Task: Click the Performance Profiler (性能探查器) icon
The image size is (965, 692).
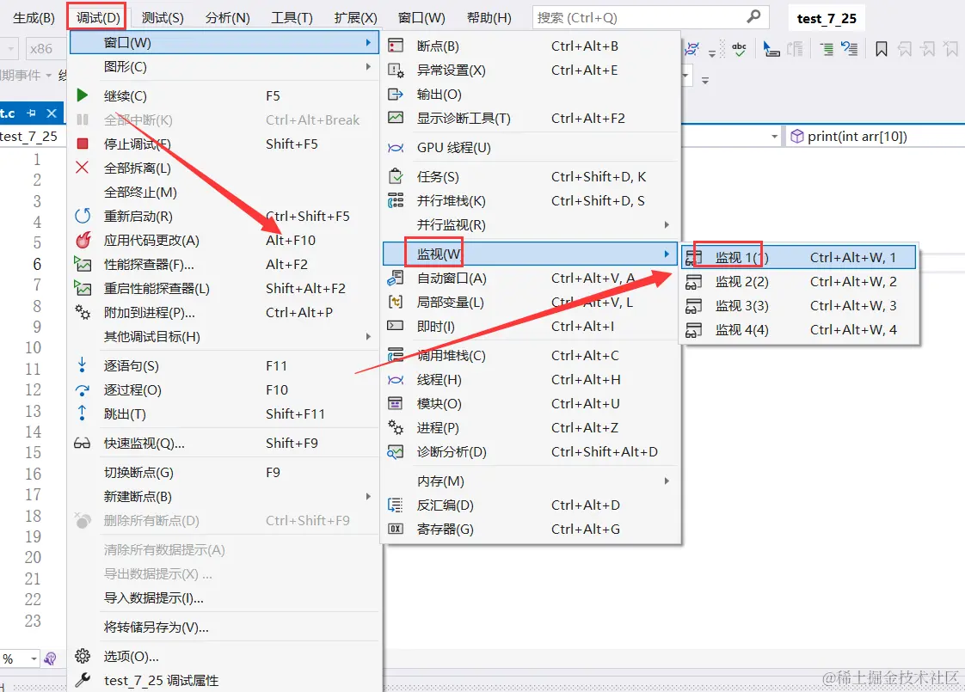Action: [83, 265]
